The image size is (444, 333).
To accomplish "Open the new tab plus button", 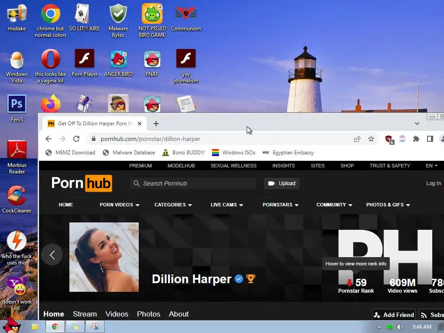I will (x=156, y=124).
